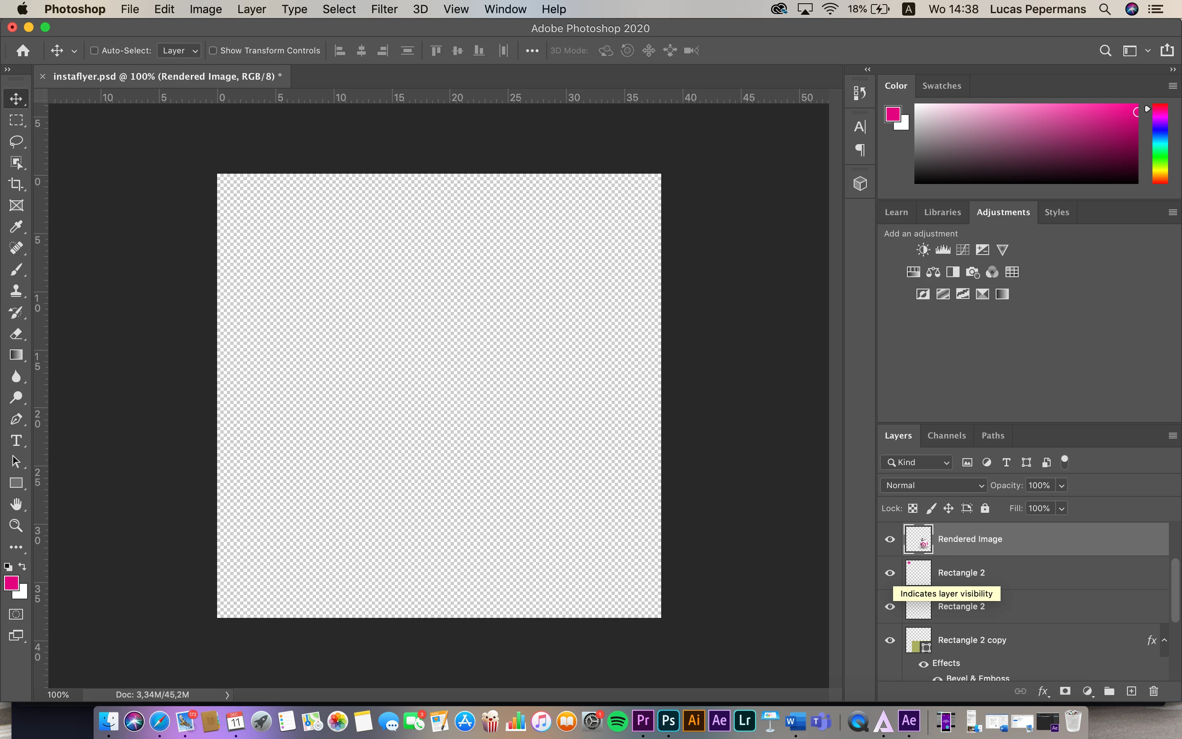Select the Eyedropper tool
The height and width of the screenshot is (739, 1182).
pos(16,227)
